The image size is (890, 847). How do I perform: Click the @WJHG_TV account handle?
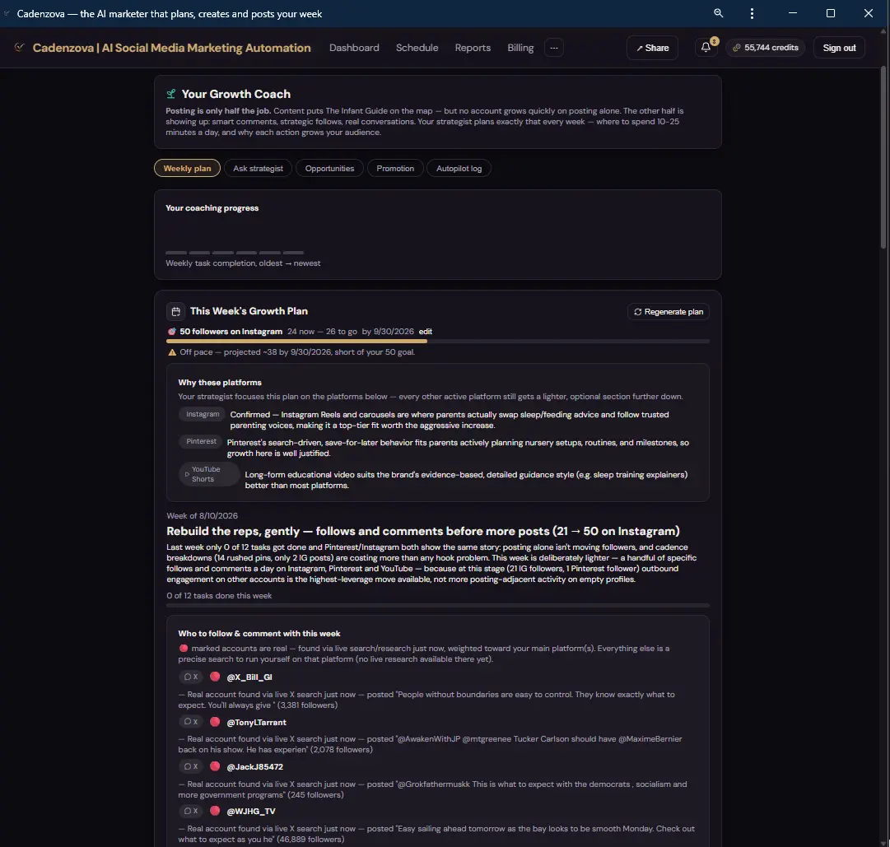coord(251,812)
